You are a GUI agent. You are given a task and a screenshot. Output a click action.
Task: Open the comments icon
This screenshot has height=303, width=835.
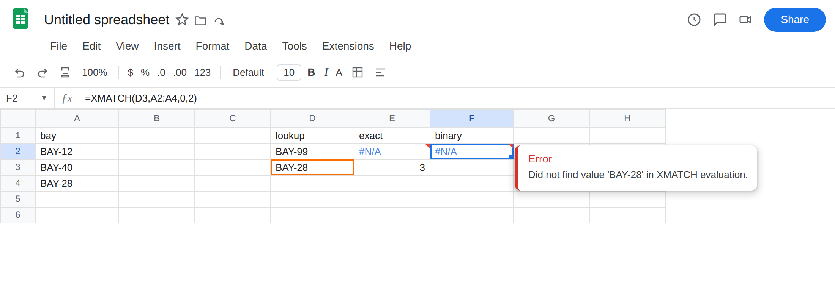[x=720, y=20]
